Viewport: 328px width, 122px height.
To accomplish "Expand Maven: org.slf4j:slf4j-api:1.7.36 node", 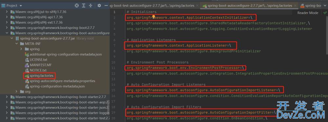I will point(7,17).
